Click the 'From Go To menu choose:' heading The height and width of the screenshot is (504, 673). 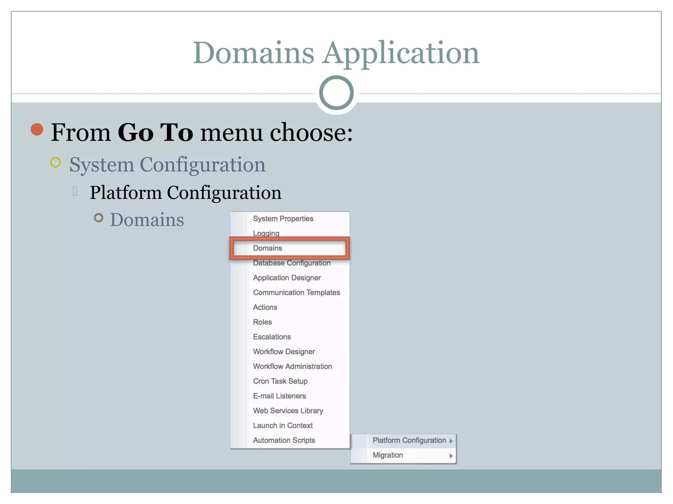coord(202,132)
